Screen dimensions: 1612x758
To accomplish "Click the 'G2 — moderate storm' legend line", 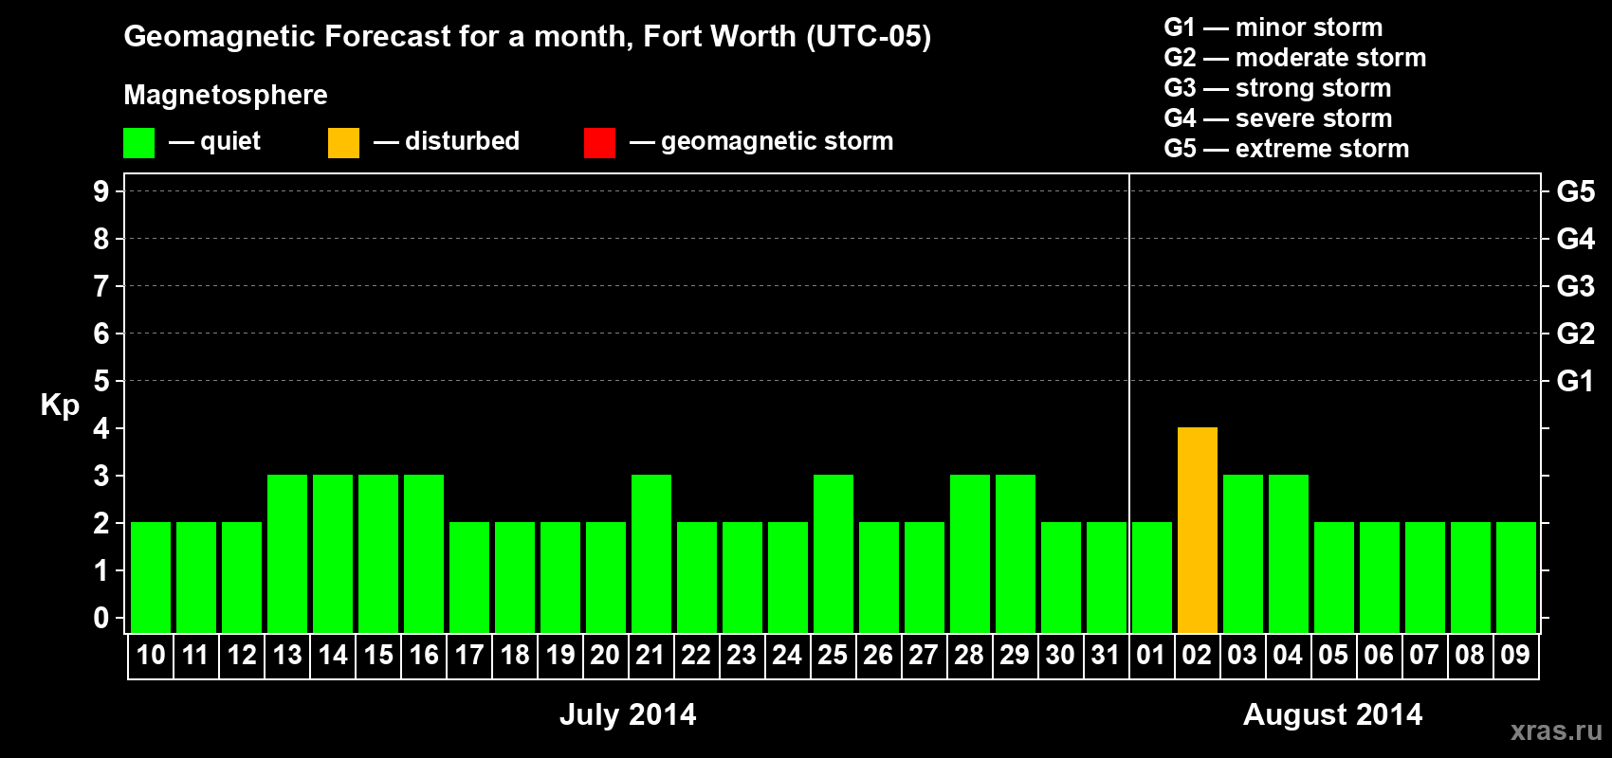I will (1295, 58).
